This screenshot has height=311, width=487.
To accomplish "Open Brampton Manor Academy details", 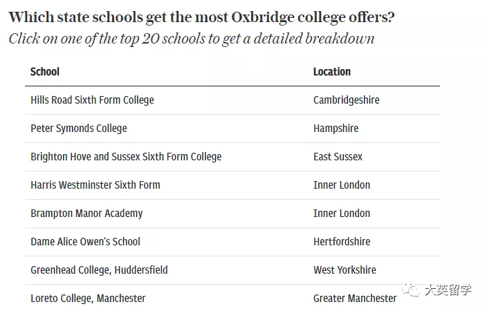I will pyautogui.click(x=86, y=214).
